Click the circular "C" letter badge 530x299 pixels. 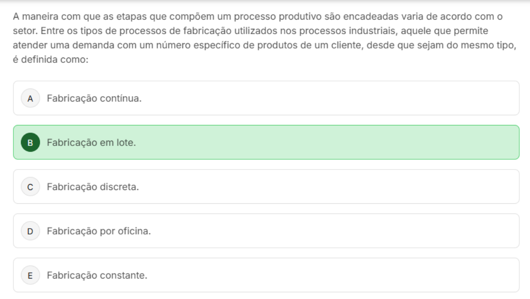tap(30, 187)
